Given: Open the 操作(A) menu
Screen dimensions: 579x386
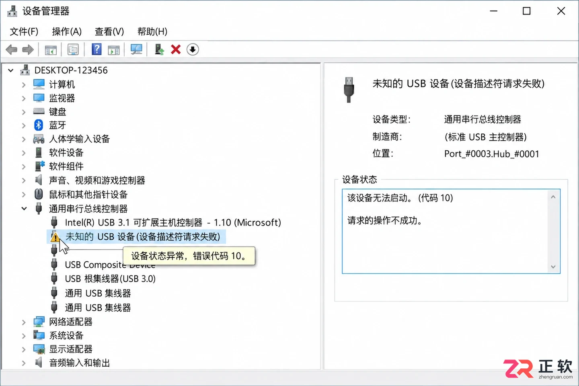Looking at the screenshot, I should (67, 31).
